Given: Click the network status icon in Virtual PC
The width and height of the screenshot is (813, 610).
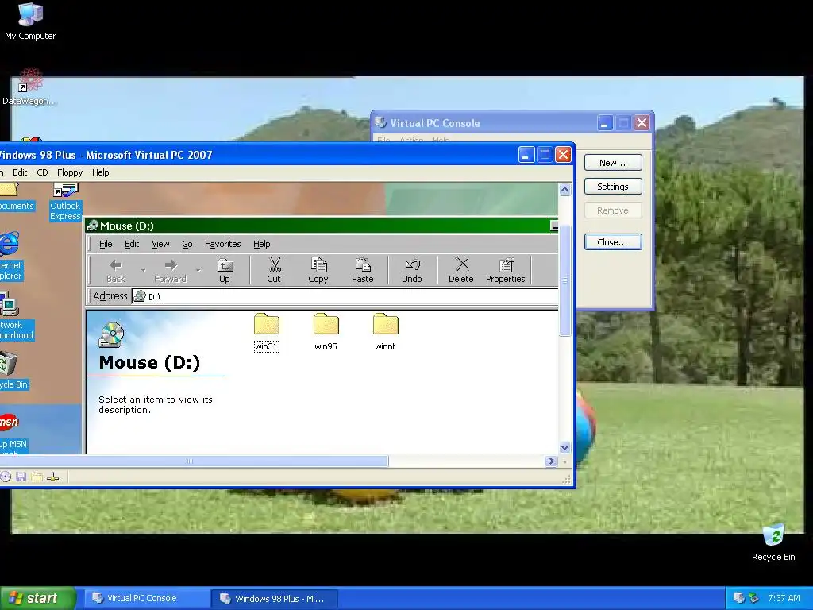Looking at the screenshot, I should click(53, 477).
